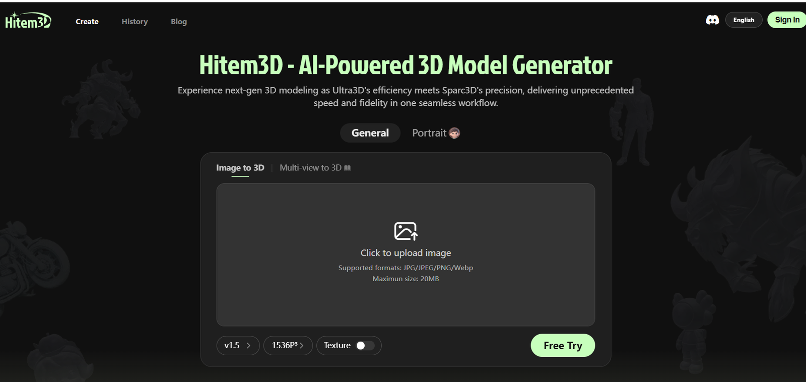Click the image upload drop area
Screen dimensions: 806x382
tap(406, 254)
